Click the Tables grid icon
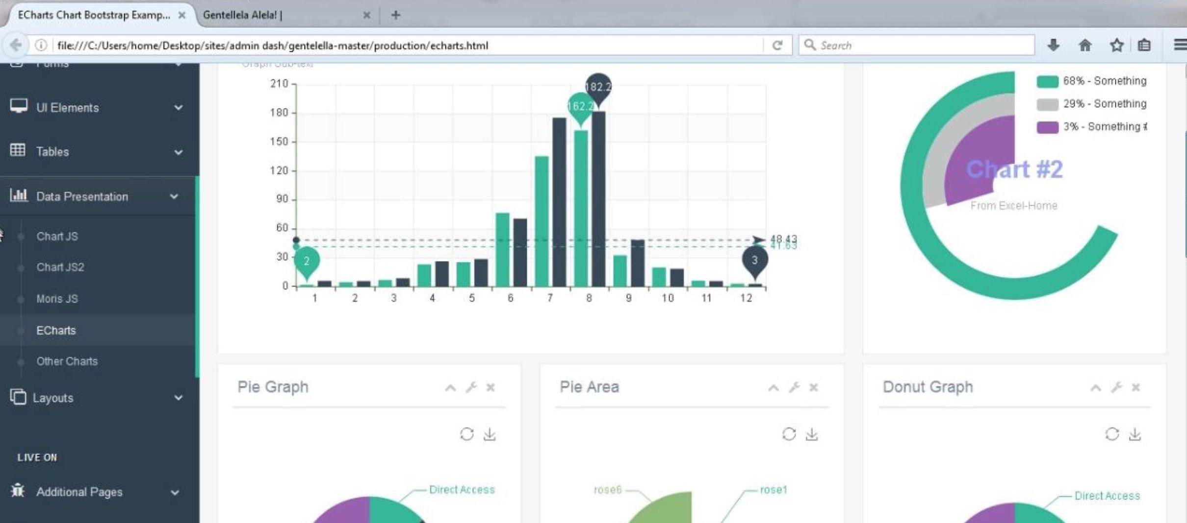This screenshot has height=523, width=1187. coord(18,150)
